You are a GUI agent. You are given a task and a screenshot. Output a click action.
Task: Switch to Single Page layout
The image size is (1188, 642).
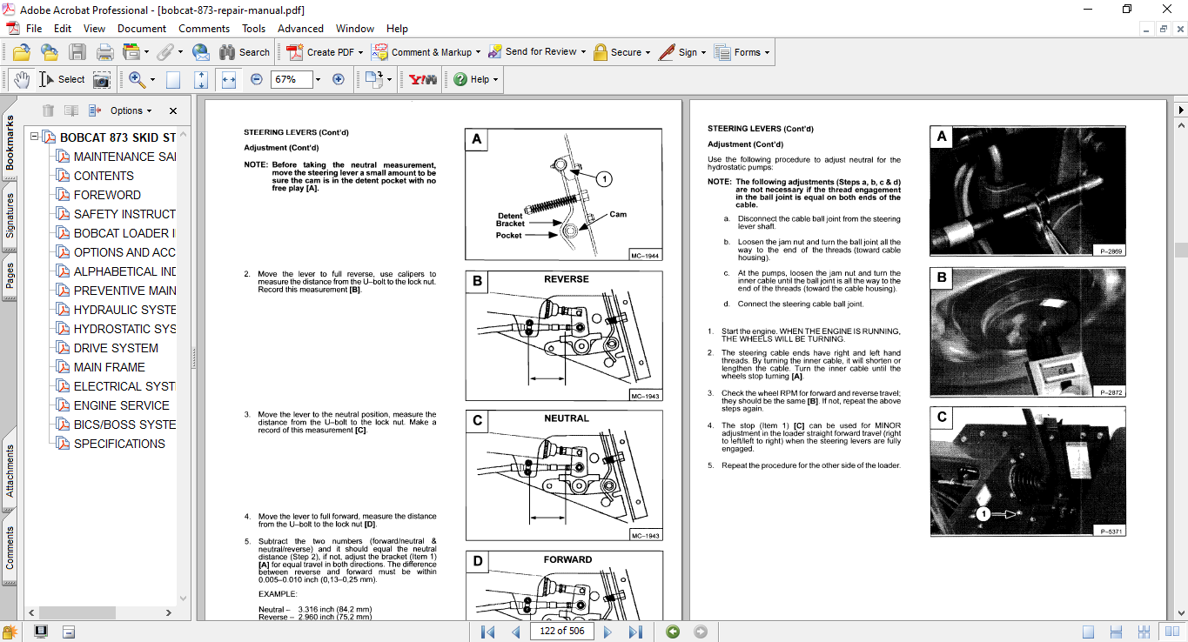coord(1089,632)
